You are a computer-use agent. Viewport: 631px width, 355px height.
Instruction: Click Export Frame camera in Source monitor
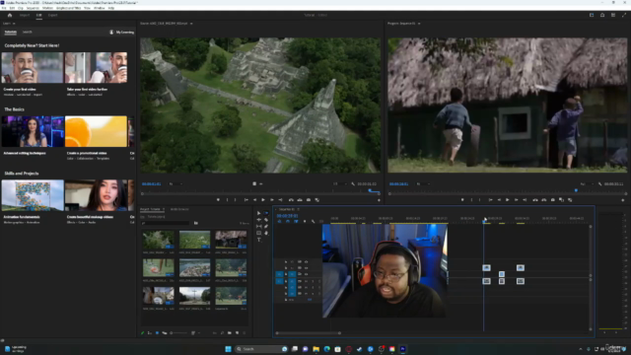click(309, 199)
